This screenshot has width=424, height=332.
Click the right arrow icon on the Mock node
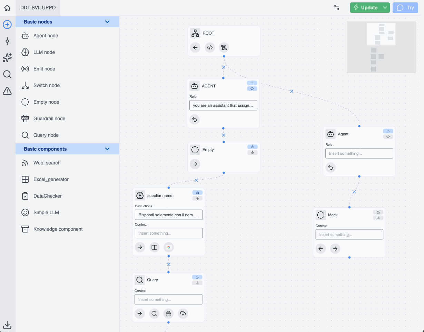click(x=335, y=248)
